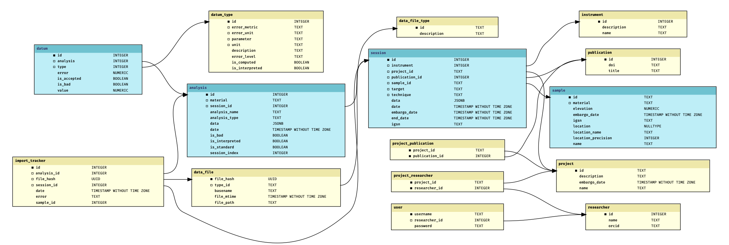729x245 pixels.
Task: Click 'file_mtime' column in data_file
Action: click(225, 197)
